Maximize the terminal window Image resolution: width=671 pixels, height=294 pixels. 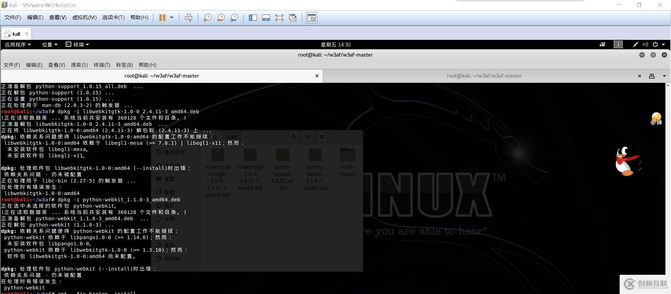click(653, 55)
